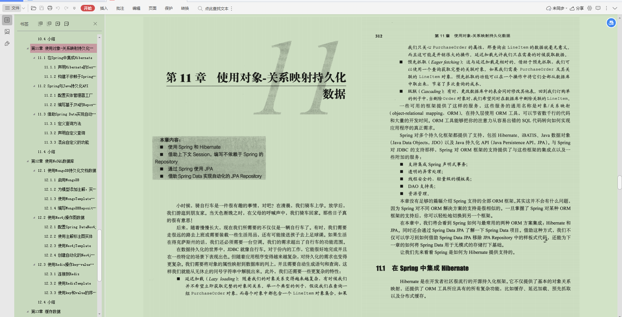The width and height of the screenshot is (622, 317).
Task: Open the Print dialog icon
Action: point(50,8)
